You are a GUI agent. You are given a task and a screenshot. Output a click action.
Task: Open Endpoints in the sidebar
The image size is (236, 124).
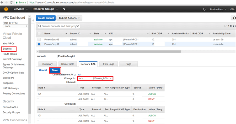(8, 83)
